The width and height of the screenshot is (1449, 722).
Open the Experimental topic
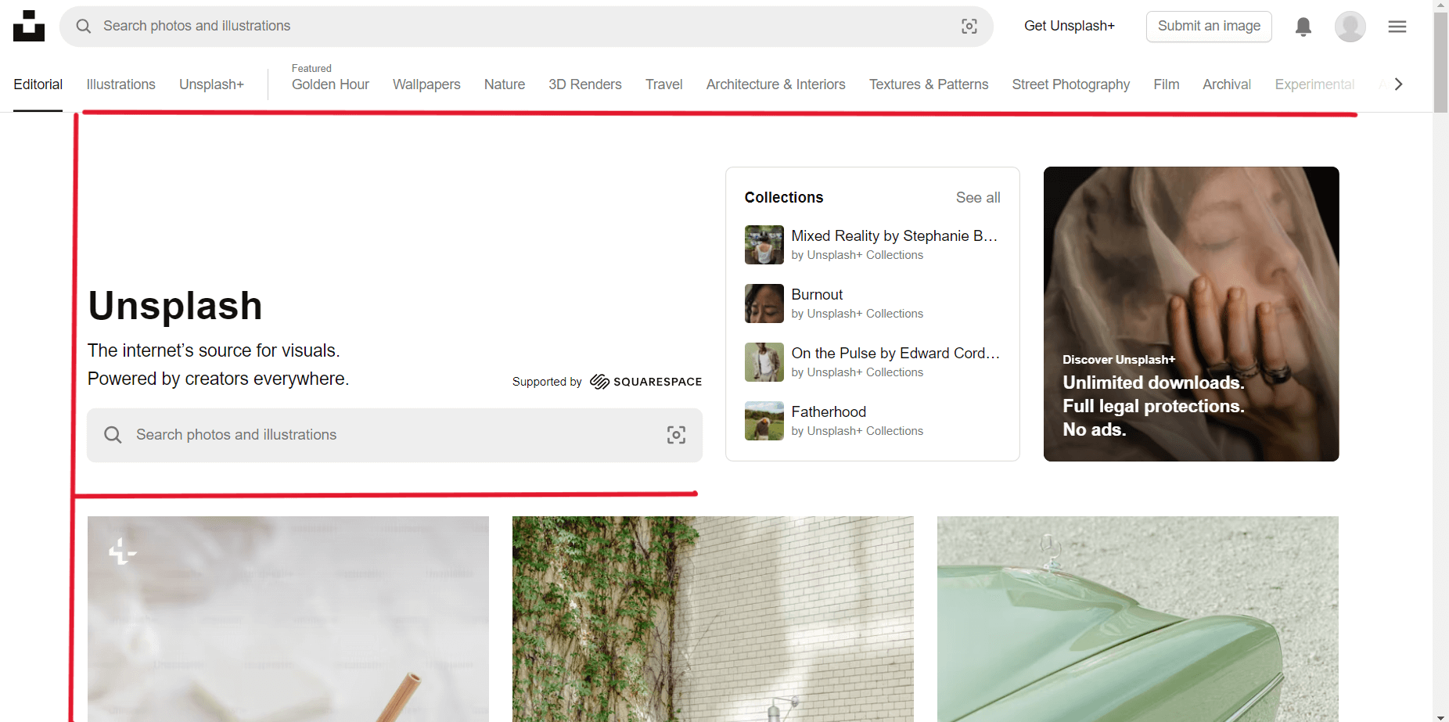point(1314,84)
